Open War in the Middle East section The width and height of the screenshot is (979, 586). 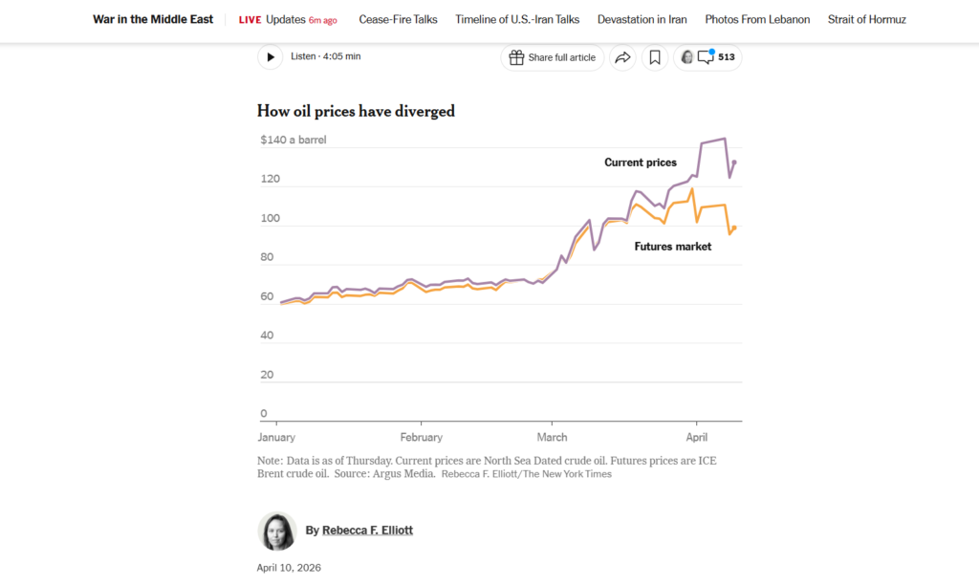point(153,19)
